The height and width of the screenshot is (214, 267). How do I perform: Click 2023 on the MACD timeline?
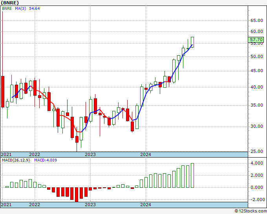[x=90, y=205]
